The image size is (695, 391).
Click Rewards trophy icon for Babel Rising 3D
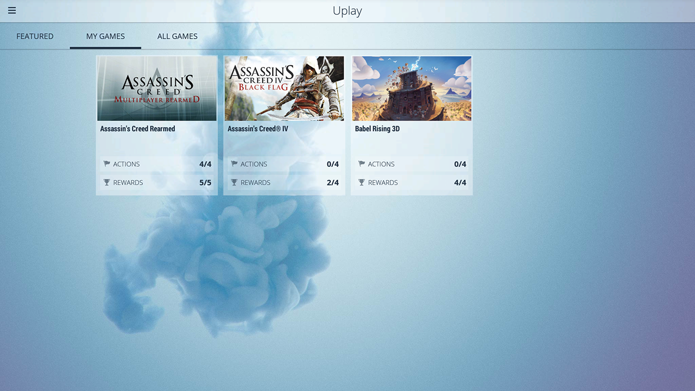(x=362, y=182)
